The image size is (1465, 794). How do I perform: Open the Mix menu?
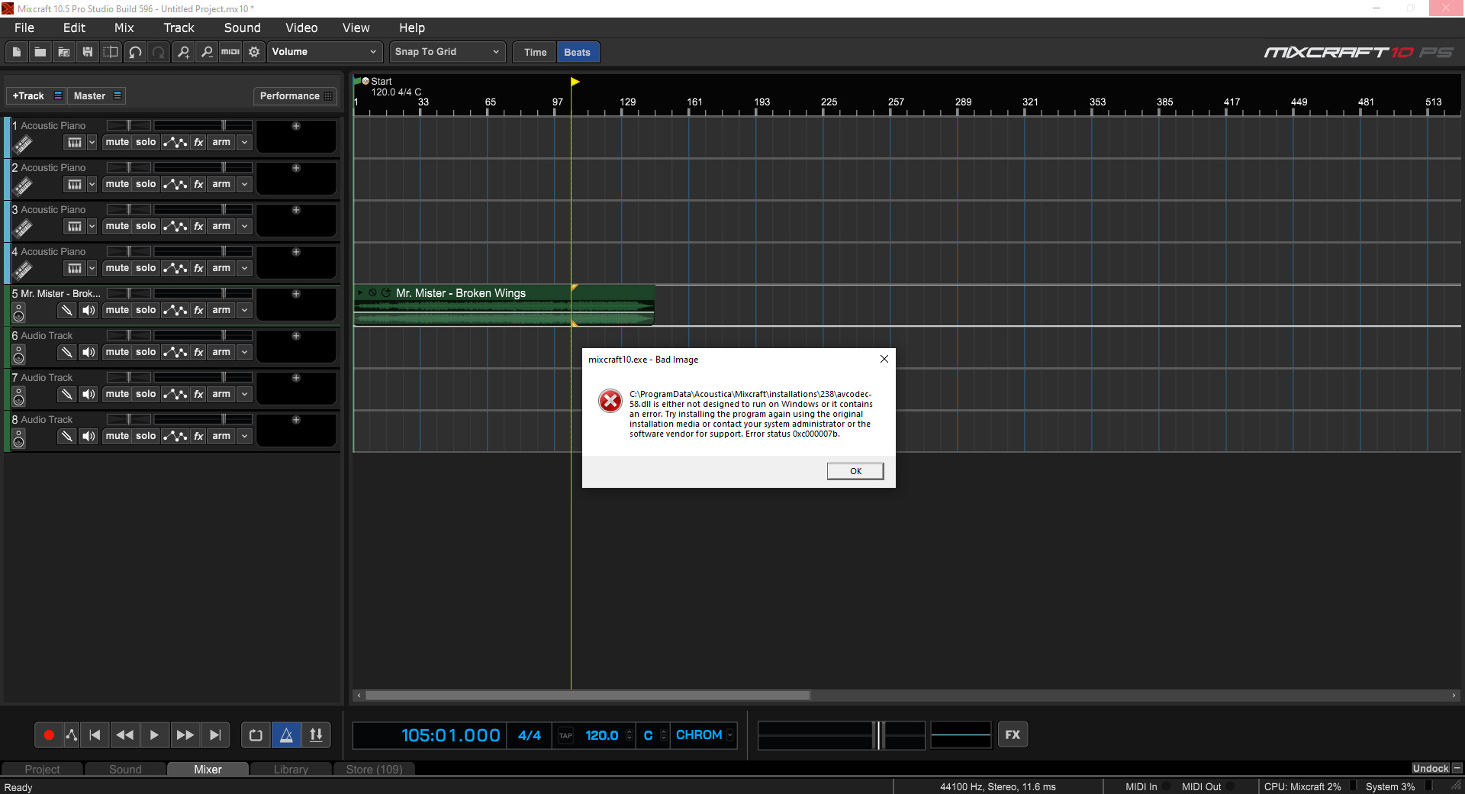point(124,27)
